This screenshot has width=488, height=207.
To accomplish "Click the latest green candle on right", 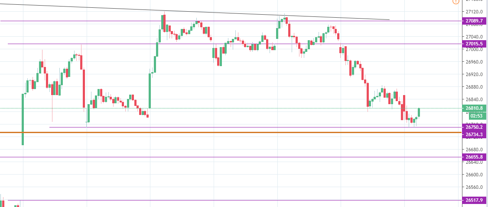I will (x=419, y=112).
